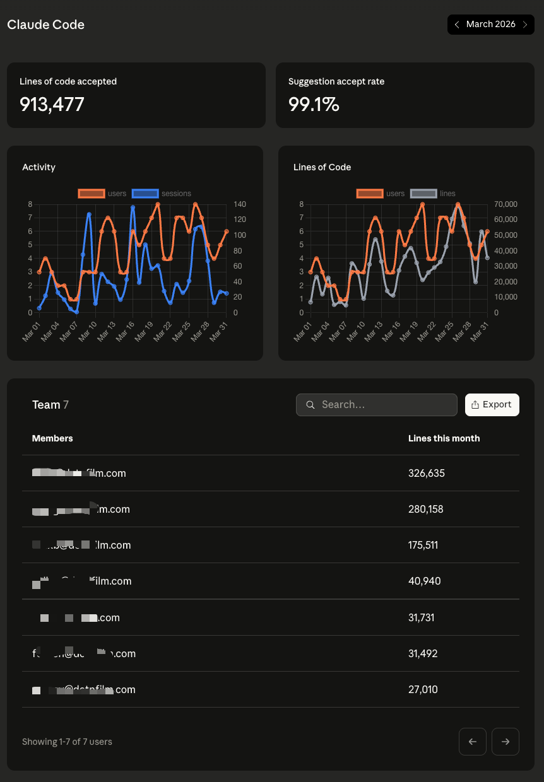544x782 pixels.
Task: Go to next page of team table
Action: pos(506,742)
